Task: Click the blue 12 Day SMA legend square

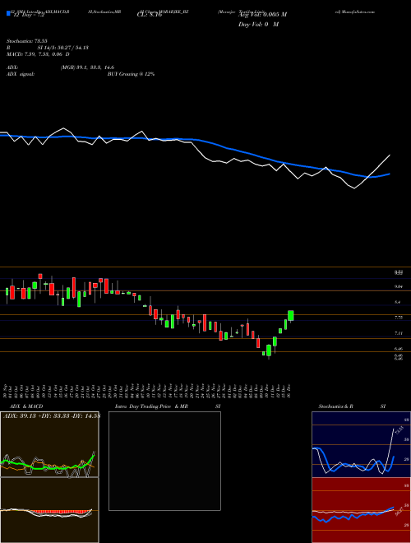Action: 9,13
